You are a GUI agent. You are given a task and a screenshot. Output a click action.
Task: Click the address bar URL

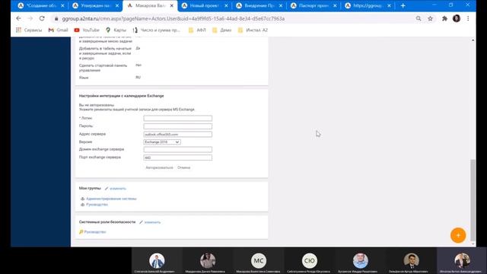tap(173, 18)
